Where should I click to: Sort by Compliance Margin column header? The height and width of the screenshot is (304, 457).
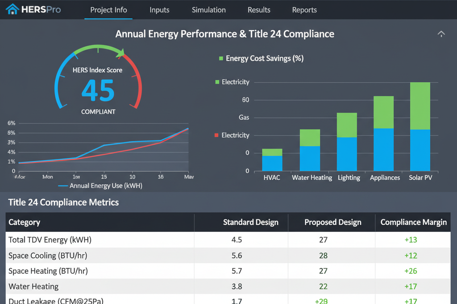click(413, 223)
